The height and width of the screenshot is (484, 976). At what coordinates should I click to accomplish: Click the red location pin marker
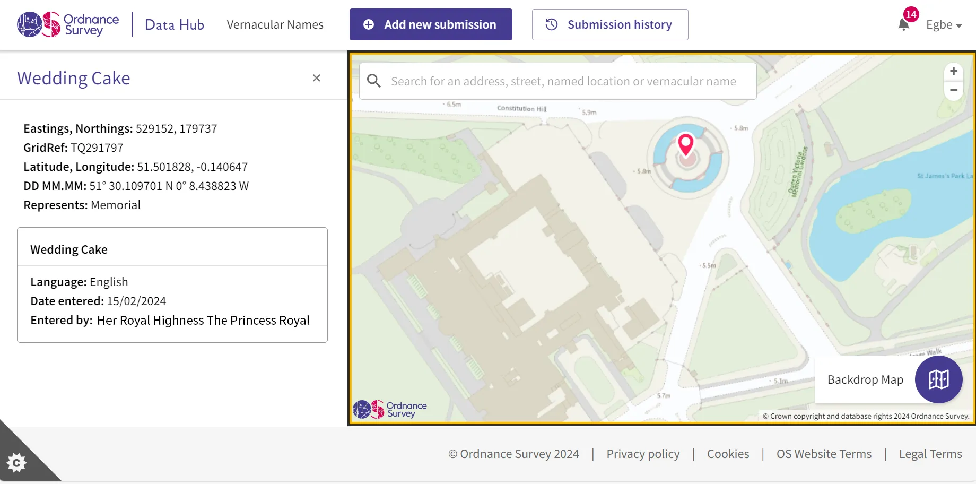686,144
